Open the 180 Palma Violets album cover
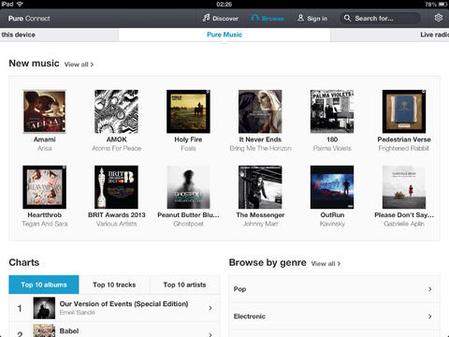449x337 pixels. click(x=332, y=111)
